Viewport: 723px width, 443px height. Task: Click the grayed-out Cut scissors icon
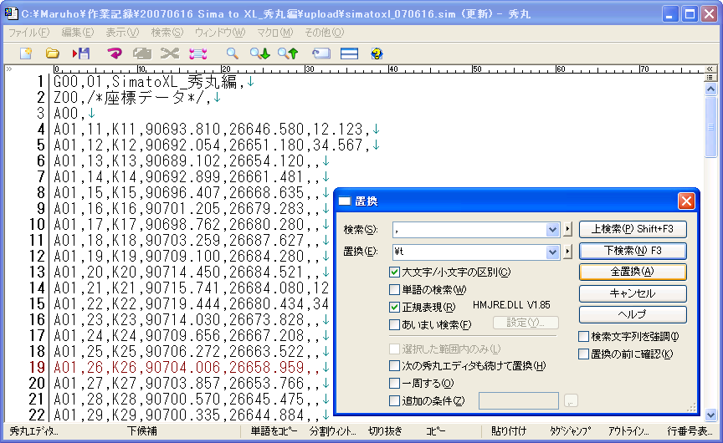[170, 53]
